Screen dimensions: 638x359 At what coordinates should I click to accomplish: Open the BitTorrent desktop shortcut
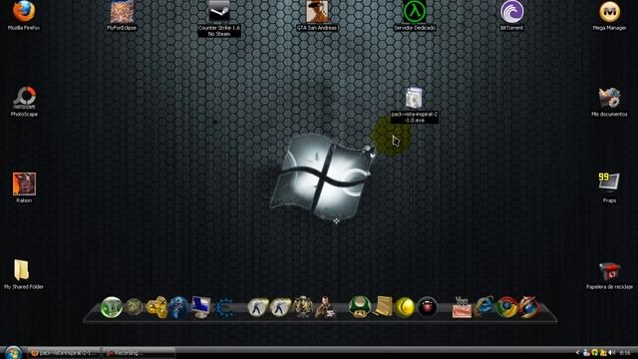point(511,11)
